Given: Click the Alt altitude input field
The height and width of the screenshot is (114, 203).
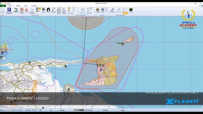Looking at the screenshot, I should pos(92,8).
